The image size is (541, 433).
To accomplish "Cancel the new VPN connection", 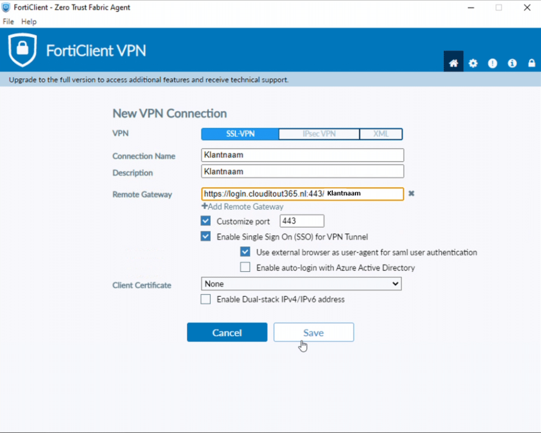I will click(227, 332).
